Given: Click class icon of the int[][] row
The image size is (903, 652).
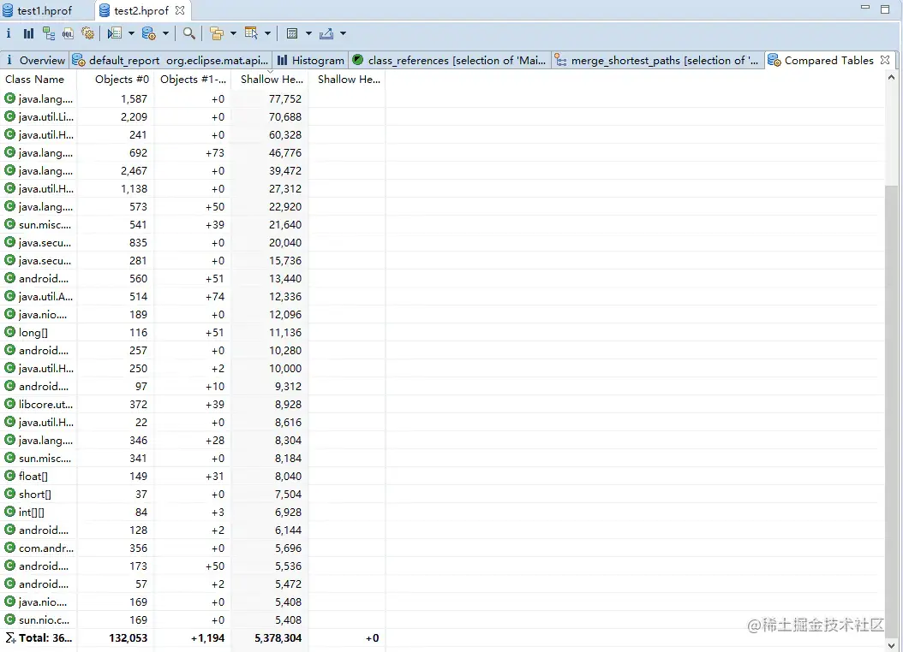Looking at the screenshot, I should pos(9,511).
